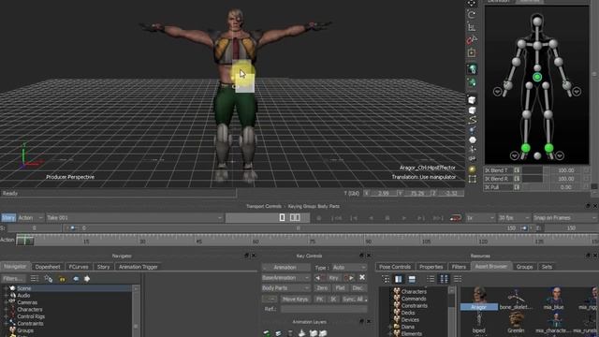Toggle single viewer layout button
The image size is (599, 337).
coord(282,218)
